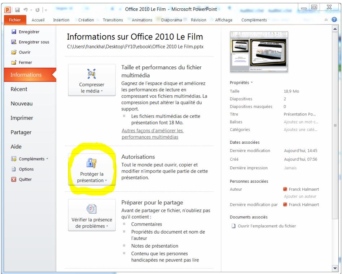This screenshot has width=342, height=274.
Task: Click the Options page icon
Action: tap(14, 169)
